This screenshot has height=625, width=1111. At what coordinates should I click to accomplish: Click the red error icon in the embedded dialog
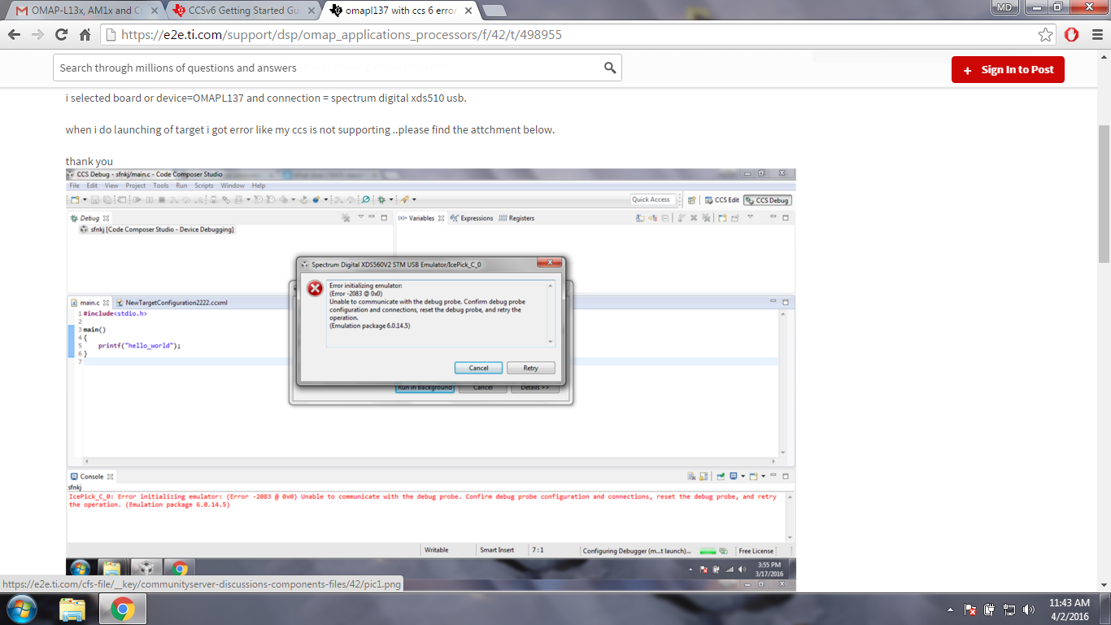tap(315, 289)
